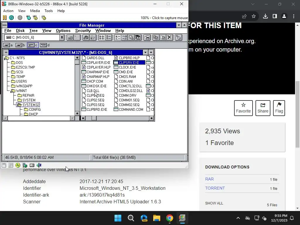Select the SYSTEM folder in tree

click(x=27, y=100)
